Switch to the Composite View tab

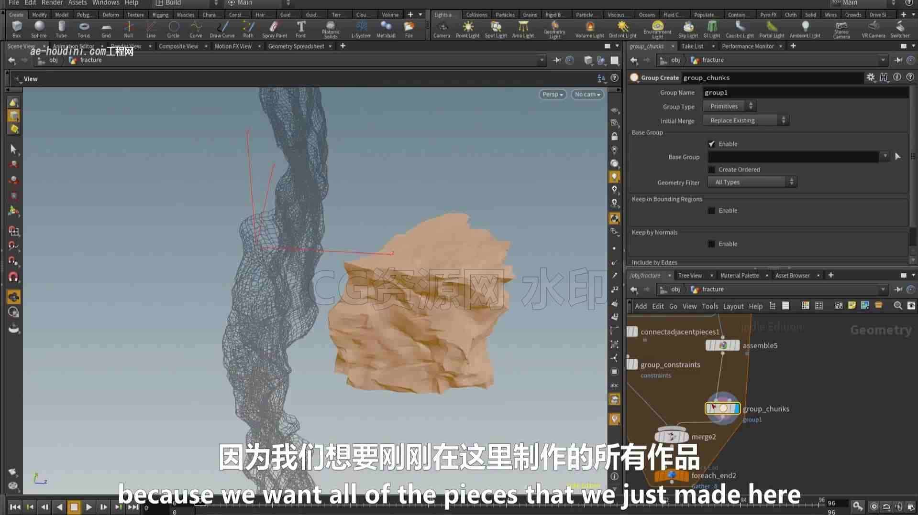point(178,46)
